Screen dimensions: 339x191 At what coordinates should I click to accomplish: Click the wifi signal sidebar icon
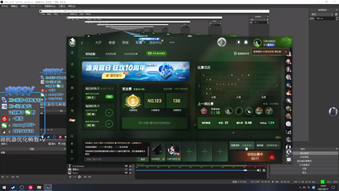[x=72, y=111]
